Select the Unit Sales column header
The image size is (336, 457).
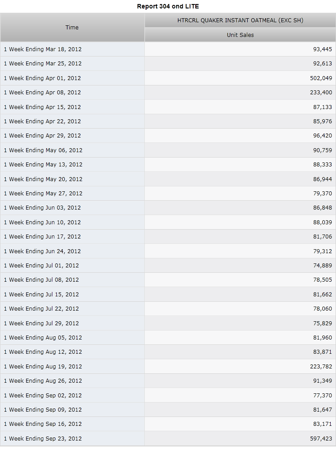pyautogui.click(x=240, y=35)
